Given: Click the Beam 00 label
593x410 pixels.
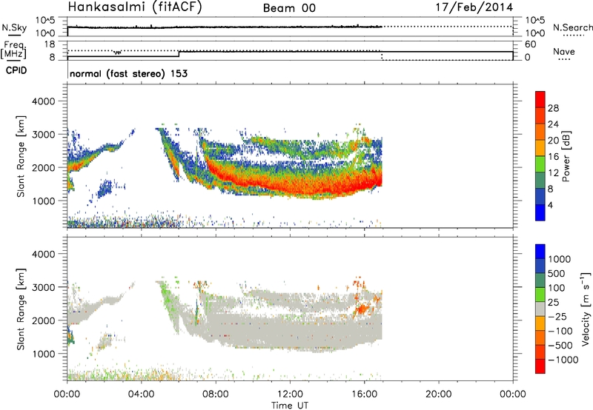Looking at the screenshot, I should click(x=289, y=8).
